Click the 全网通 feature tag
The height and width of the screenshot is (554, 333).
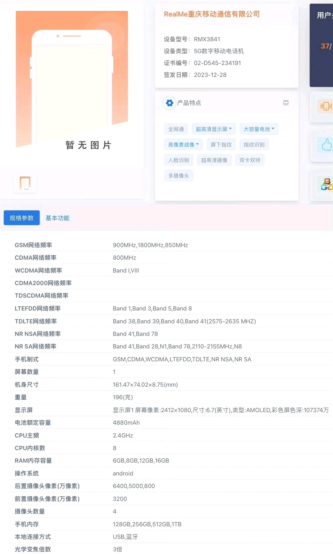coord(176,129)
